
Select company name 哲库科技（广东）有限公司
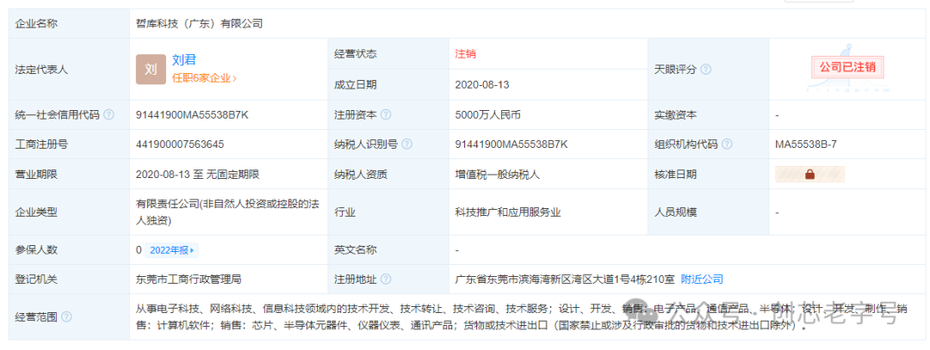tap(199, 24)
